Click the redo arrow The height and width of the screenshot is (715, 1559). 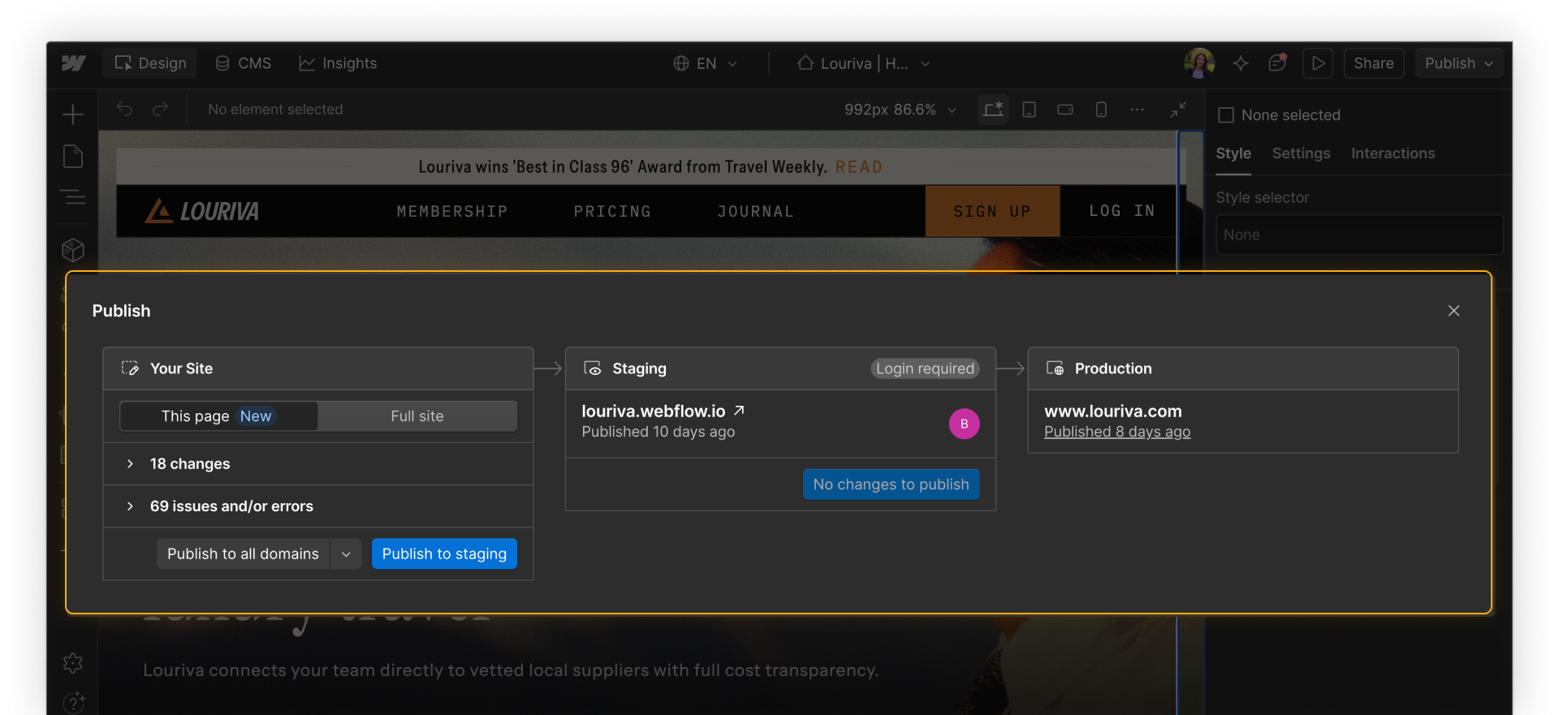pos(161,109)
